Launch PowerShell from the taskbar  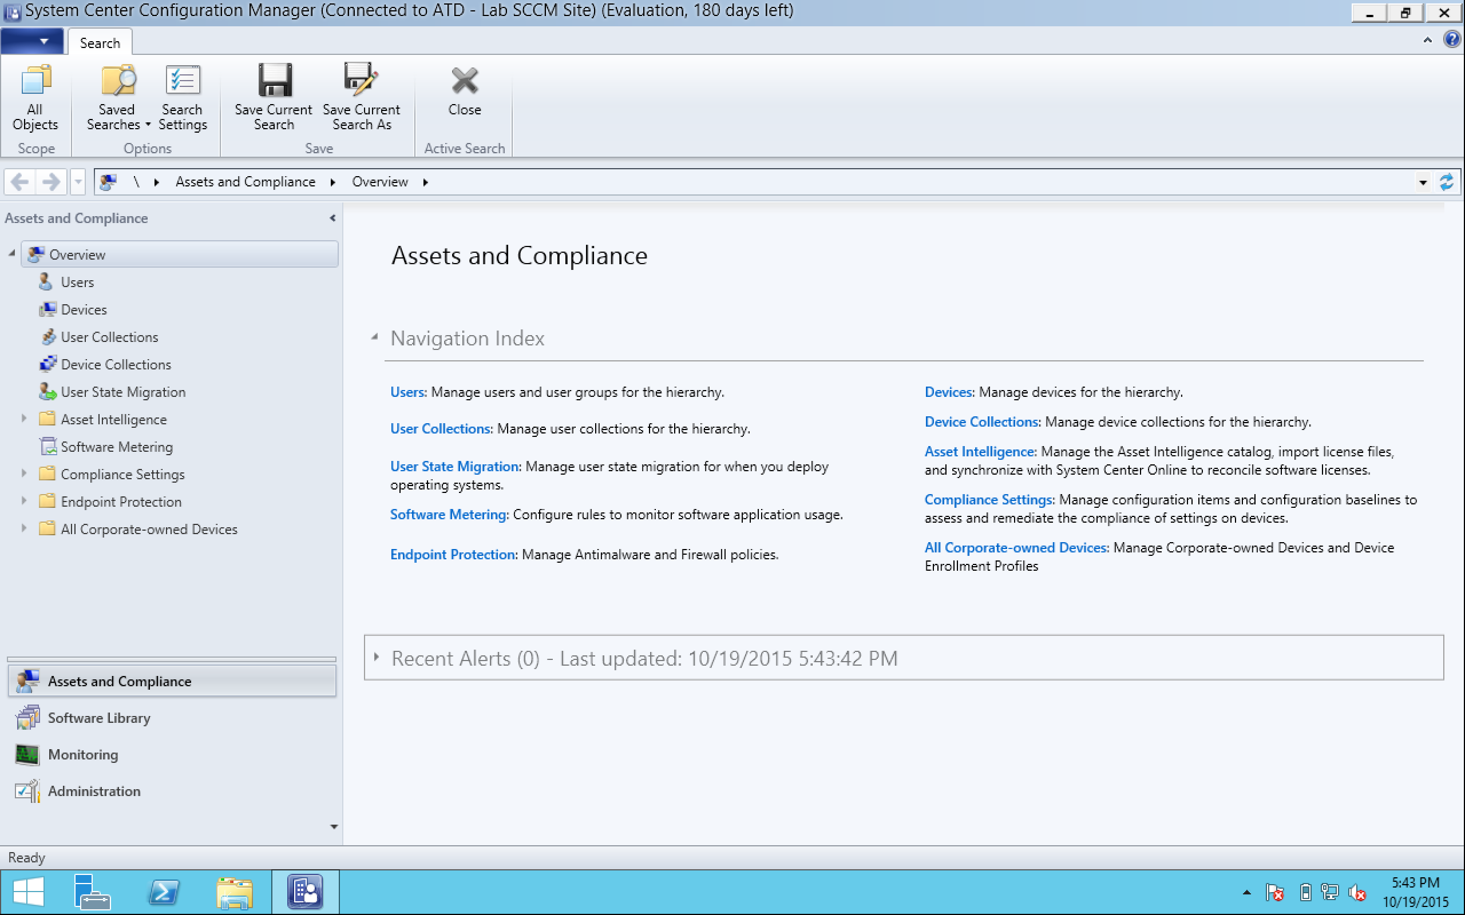click(164, 893)
